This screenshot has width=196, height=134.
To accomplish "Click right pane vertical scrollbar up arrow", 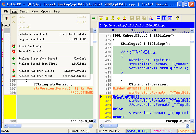I will point(192,30).
